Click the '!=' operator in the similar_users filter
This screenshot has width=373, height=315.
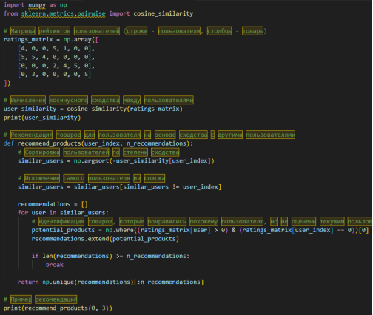[x=175, y=187]
